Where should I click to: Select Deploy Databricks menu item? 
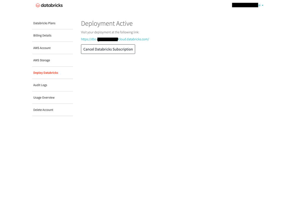coord(46,73)
